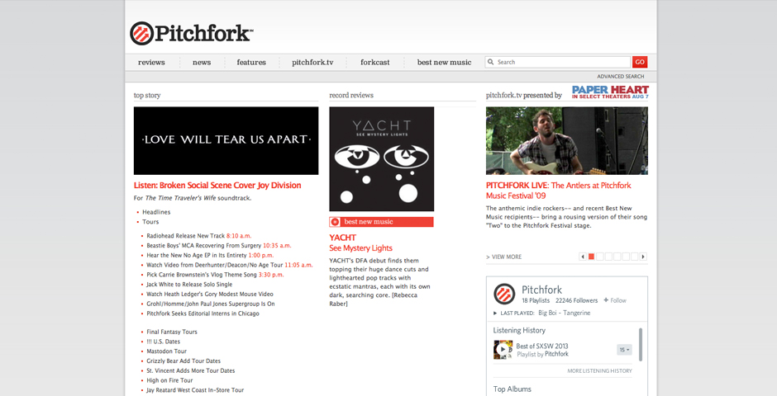Open the reviews menu

[151, 63]
